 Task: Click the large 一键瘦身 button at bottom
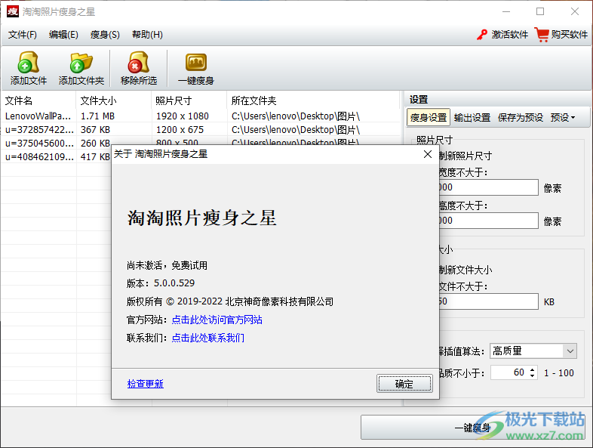pyautogui.click(x=473, y=428)
